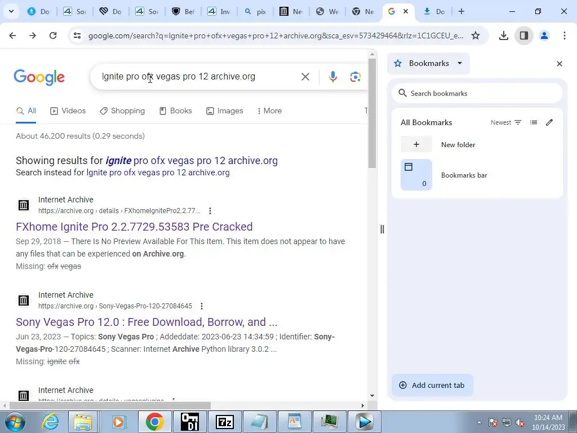The image size is (577, 433).
Task: Search by image with Google Lens icon
Action: pos(355,77)
